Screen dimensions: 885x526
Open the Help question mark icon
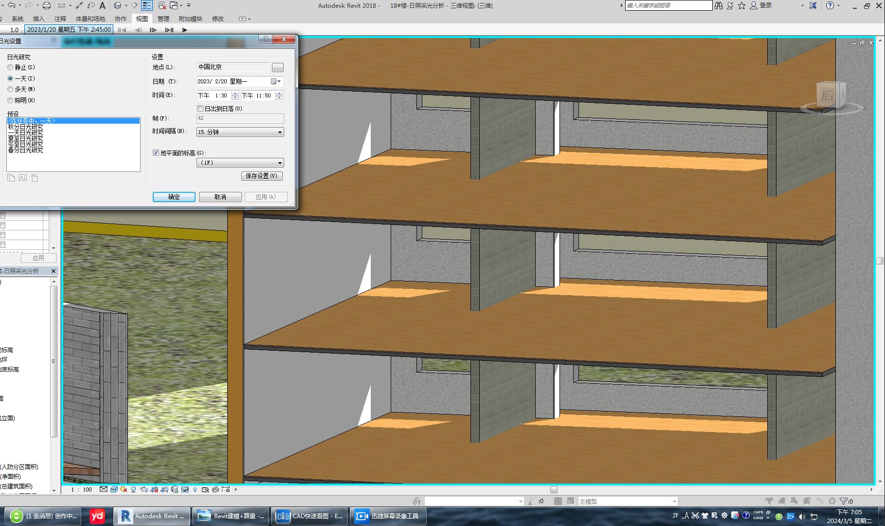[830, 5]
